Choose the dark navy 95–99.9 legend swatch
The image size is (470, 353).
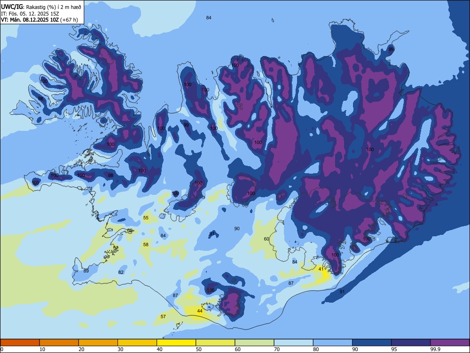411,343
